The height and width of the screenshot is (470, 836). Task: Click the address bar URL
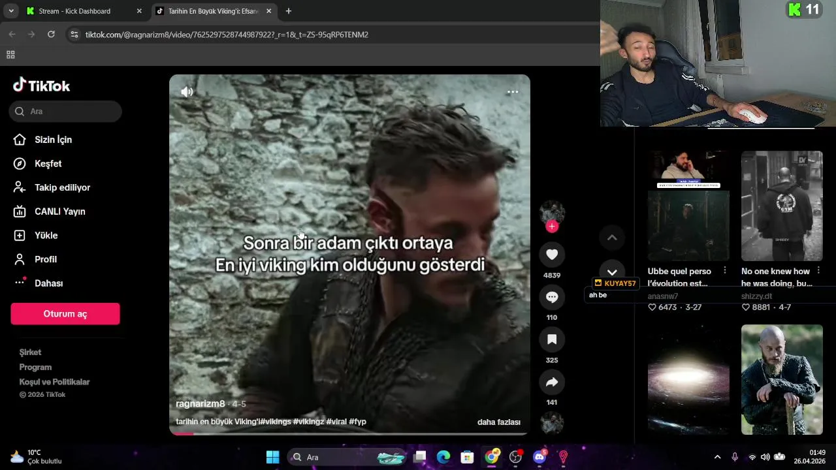click(x=227, y=35)
